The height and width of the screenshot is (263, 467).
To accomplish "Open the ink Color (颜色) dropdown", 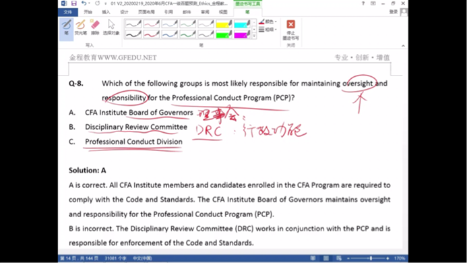I will 268,22.
